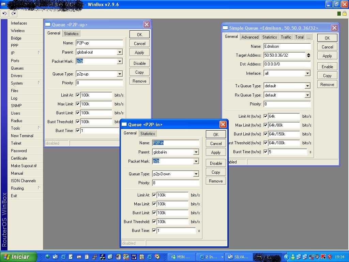349x262 pixels.
Task: Click Disable in P2P-up queue window
Action: click(x=139, y=63)
